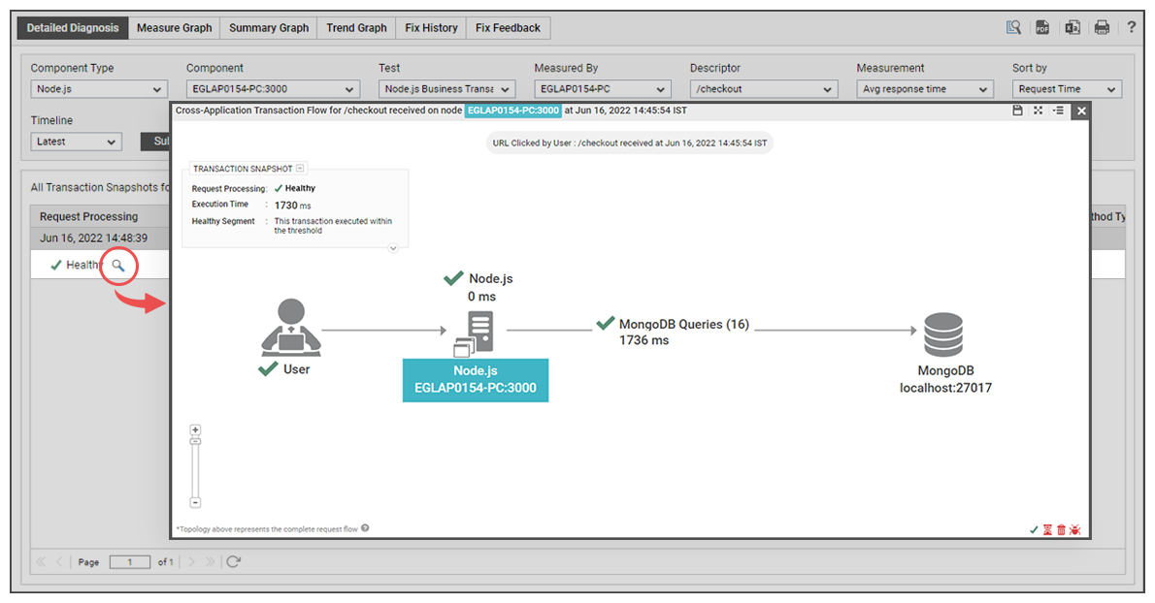Click the help icon beside topology footnote
The image size is (1155, 603).
click(365, 528)
